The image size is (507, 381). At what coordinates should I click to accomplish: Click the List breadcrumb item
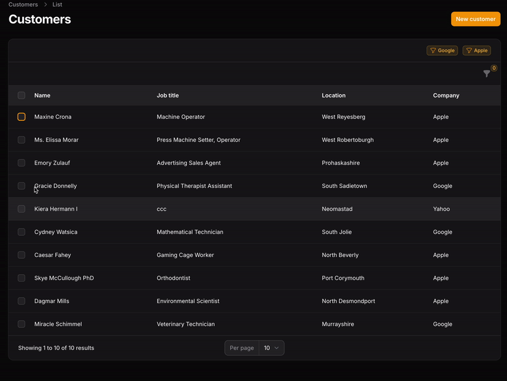tap(57, 4)
